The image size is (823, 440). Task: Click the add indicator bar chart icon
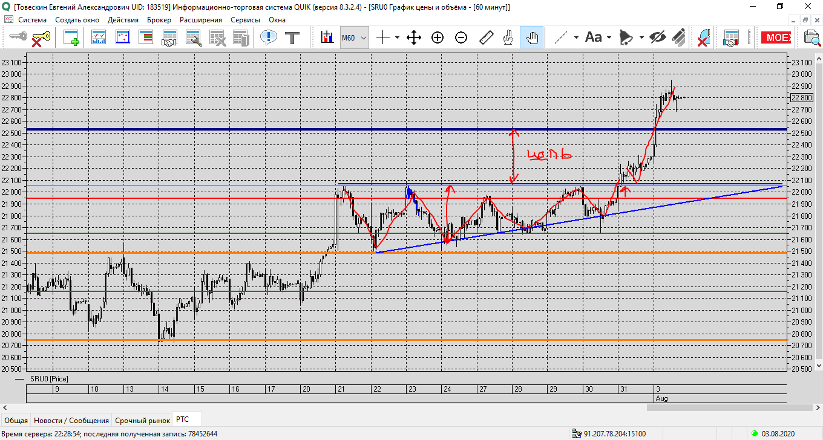tap(327, 37)
